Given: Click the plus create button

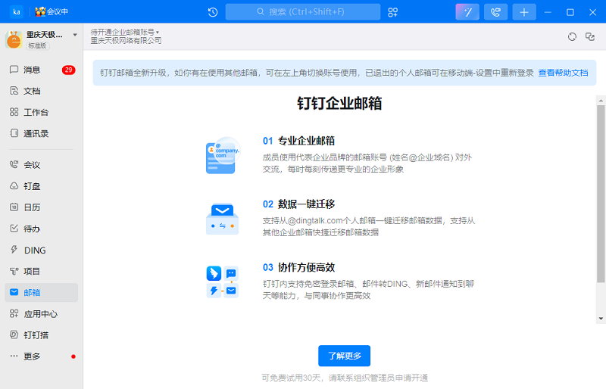Looking at the screenshot, I should click(524, 12).
